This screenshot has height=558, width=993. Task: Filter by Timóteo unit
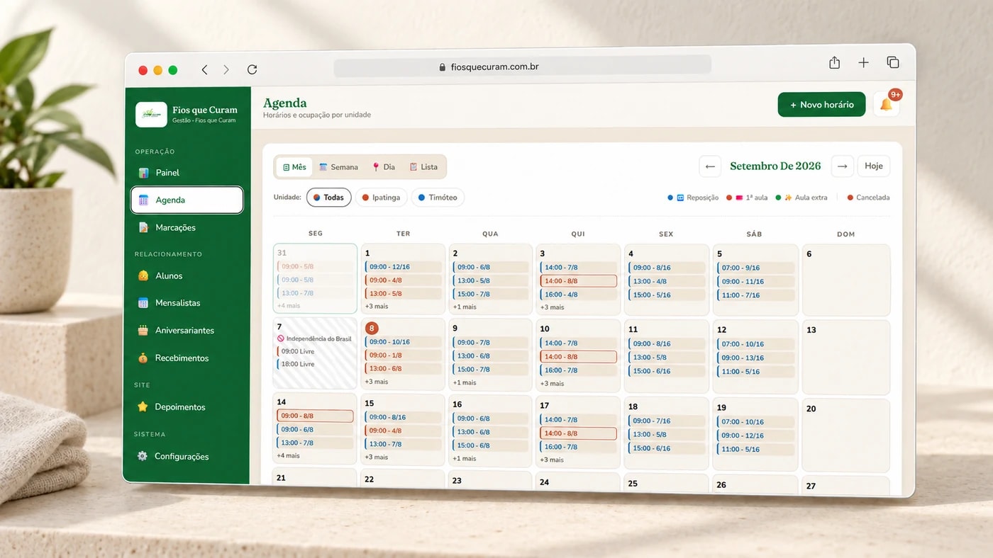(438, 198)
